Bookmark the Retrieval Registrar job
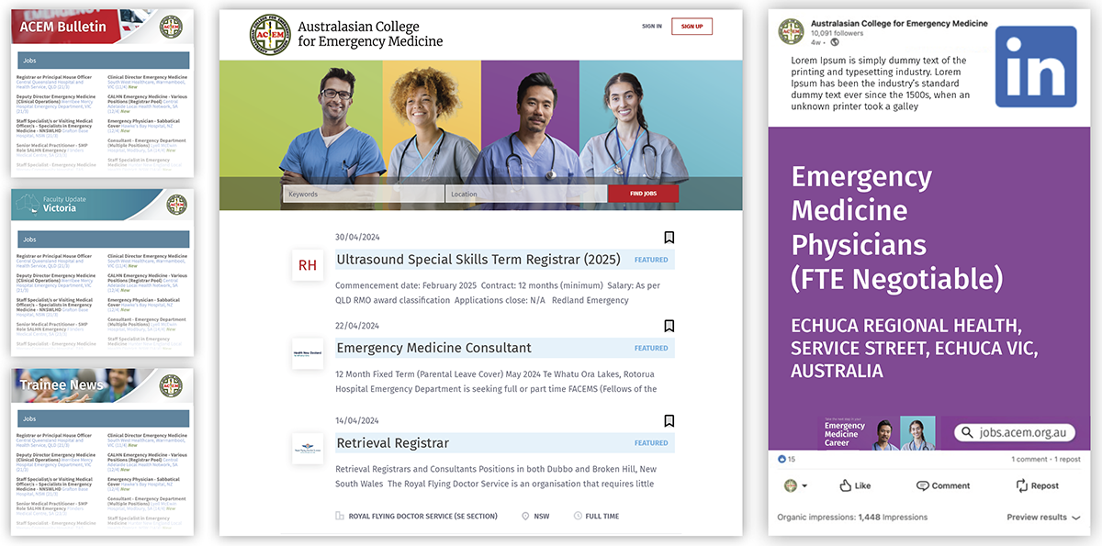Screen dimensions: 1102x546 click(669, 421)
